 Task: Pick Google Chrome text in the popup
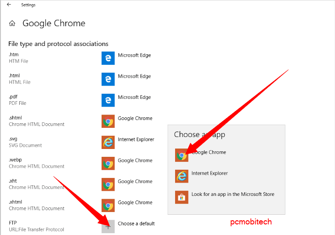[209, 152]
